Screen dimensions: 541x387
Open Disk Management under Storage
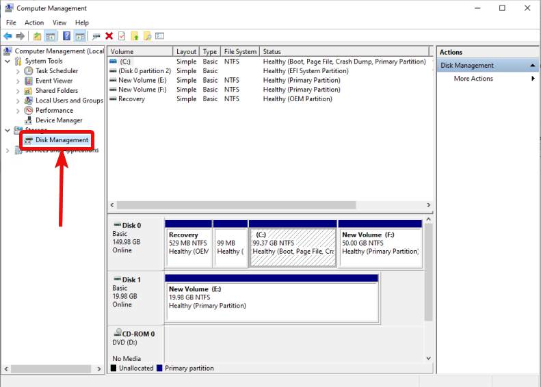click(x=62, y=140)
